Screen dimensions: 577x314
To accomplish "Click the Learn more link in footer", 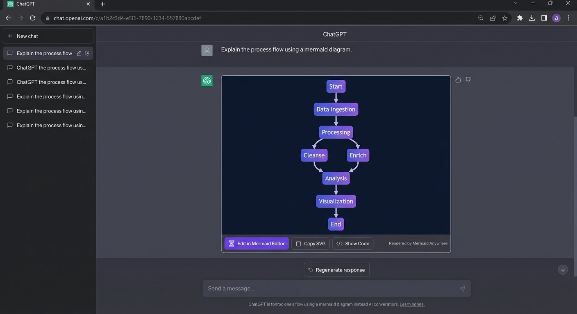I will coord(412,304).
